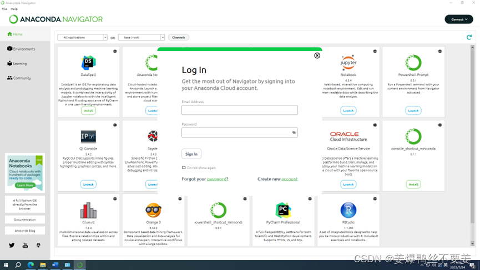The image size is (480, 270).
Task: Open settings gear on Orange 3 card
Action: [180, 198]
